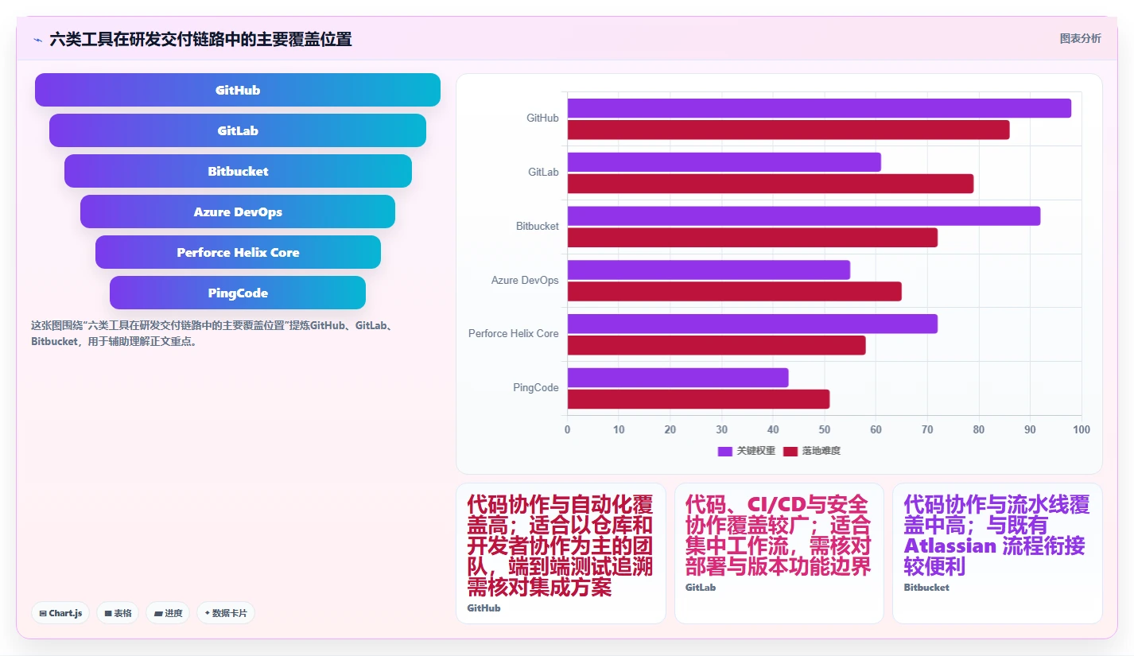Click the 数据卡片 tag
Viewport: 1134px width, 656px height.
(x=226, y=613)
